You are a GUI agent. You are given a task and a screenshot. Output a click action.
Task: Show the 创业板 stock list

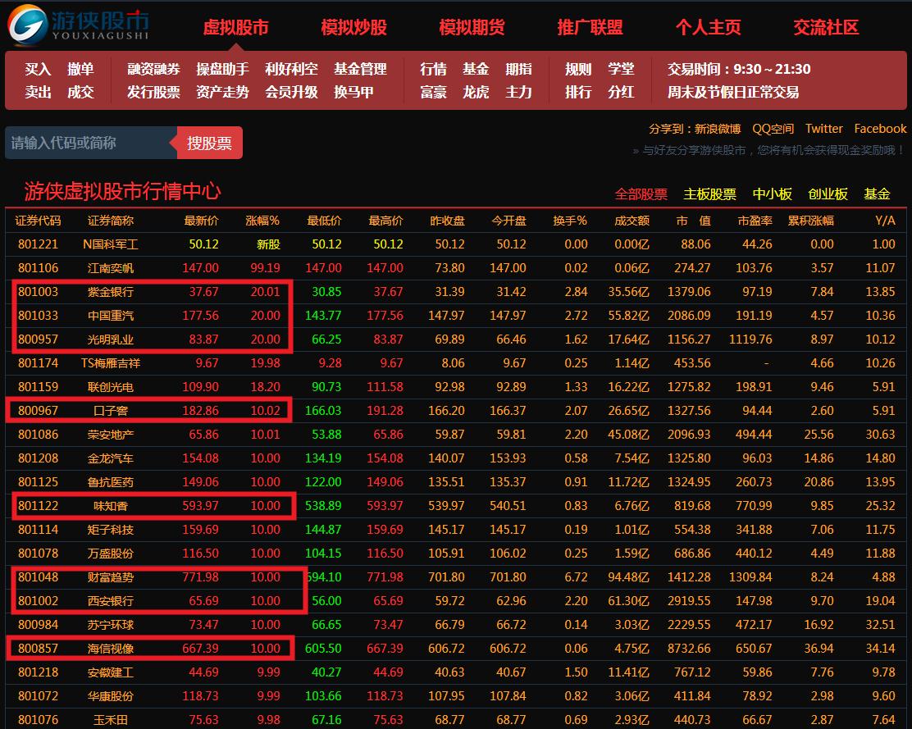pos(828,194)
